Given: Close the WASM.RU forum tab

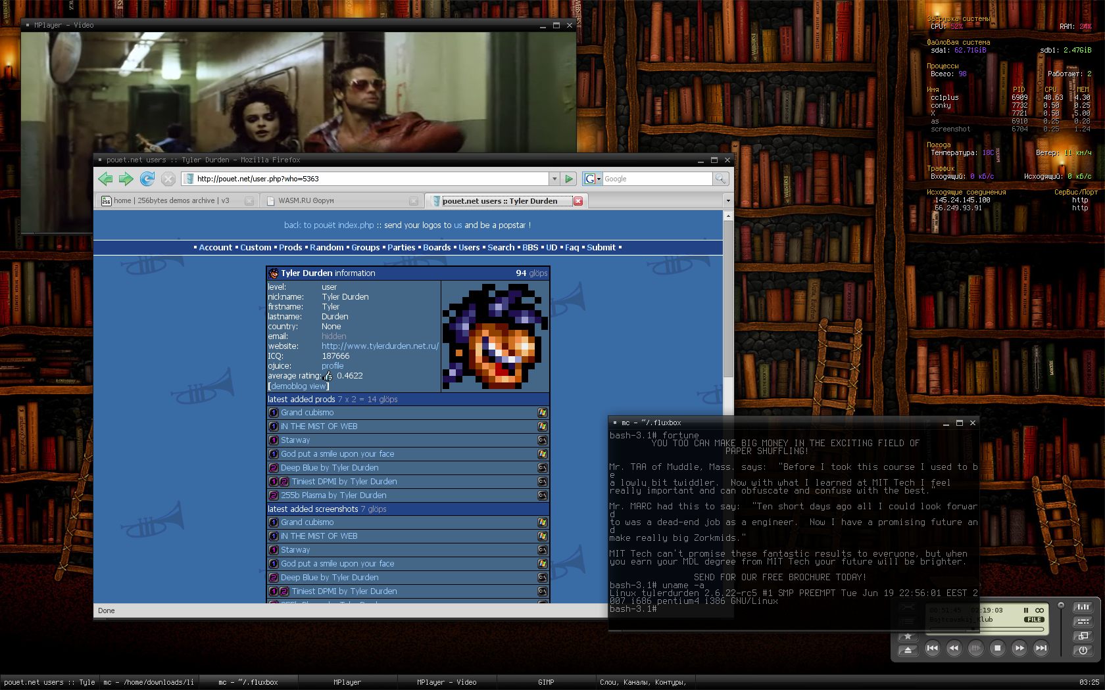Looking at the screenshot, I should (x=414, y=201).
